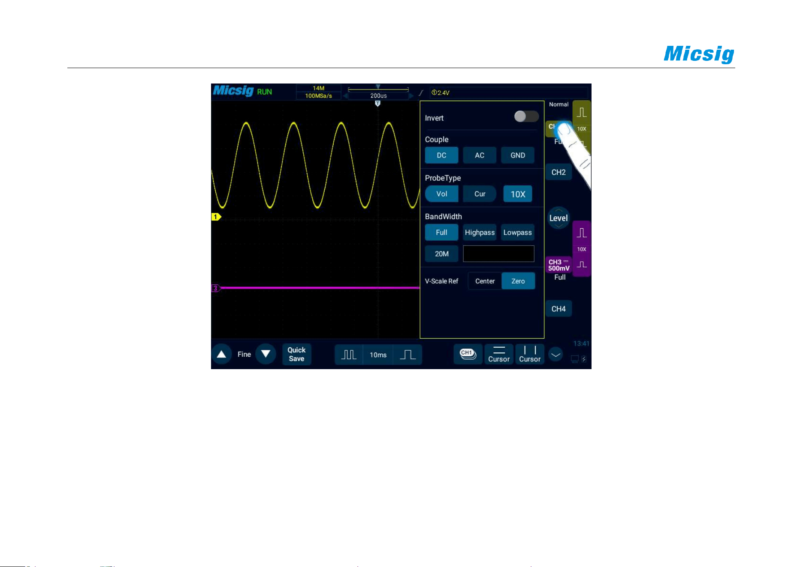The image size is (803, 567).
Task: Click the Couple section label
Action: pos(437,140)
